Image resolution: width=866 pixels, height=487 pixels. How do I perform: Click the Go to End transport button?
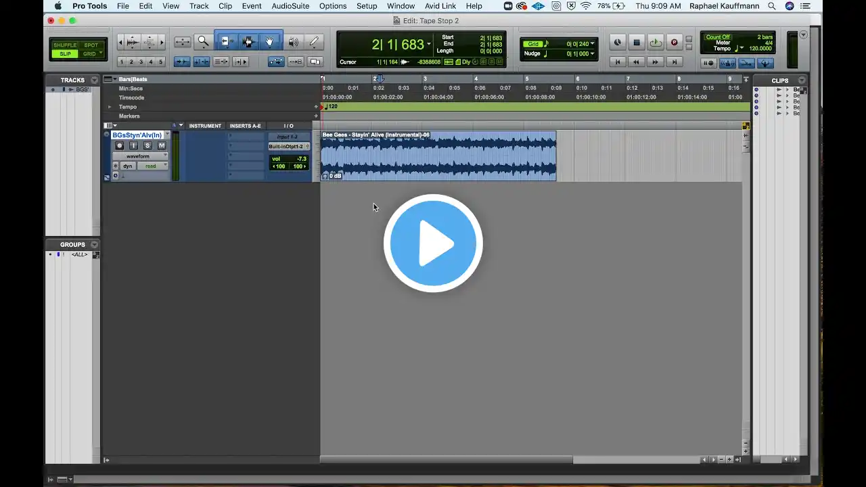pos(674,62)
